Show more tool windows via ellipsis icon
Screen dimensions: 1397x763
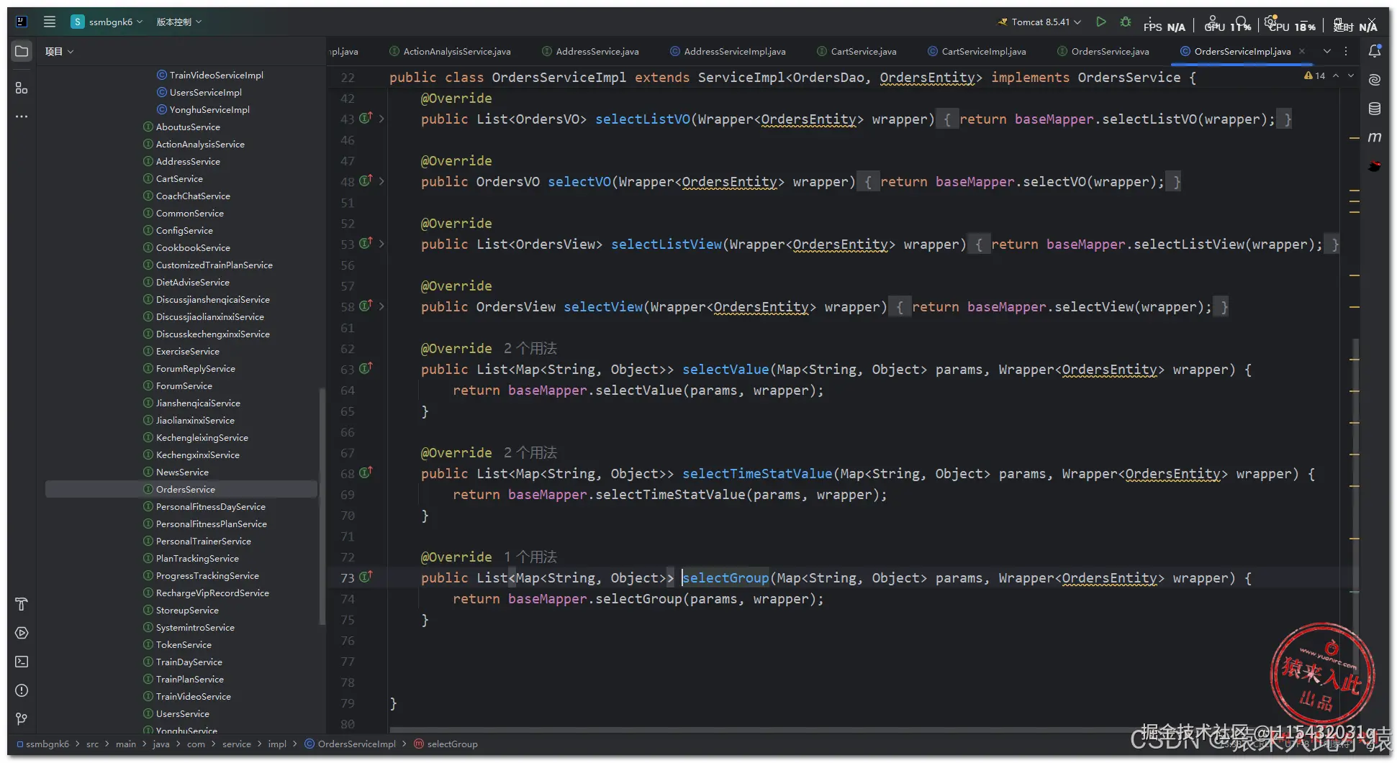click(22, 116)
